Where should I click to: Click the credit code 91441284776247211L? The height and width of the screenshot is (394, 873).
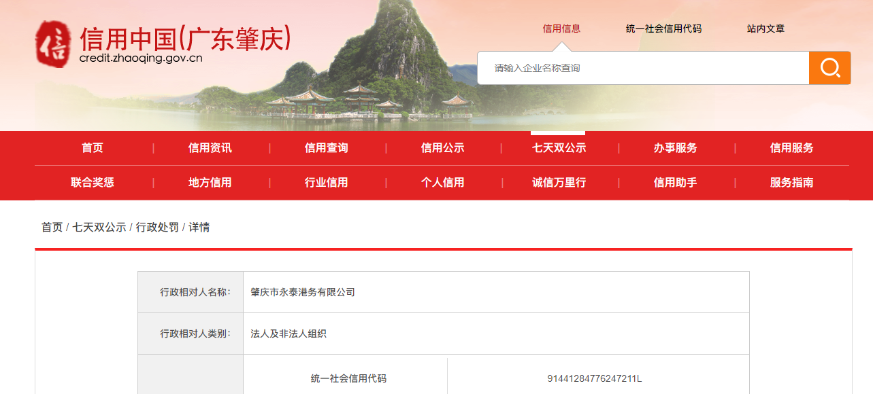point(595,378)
